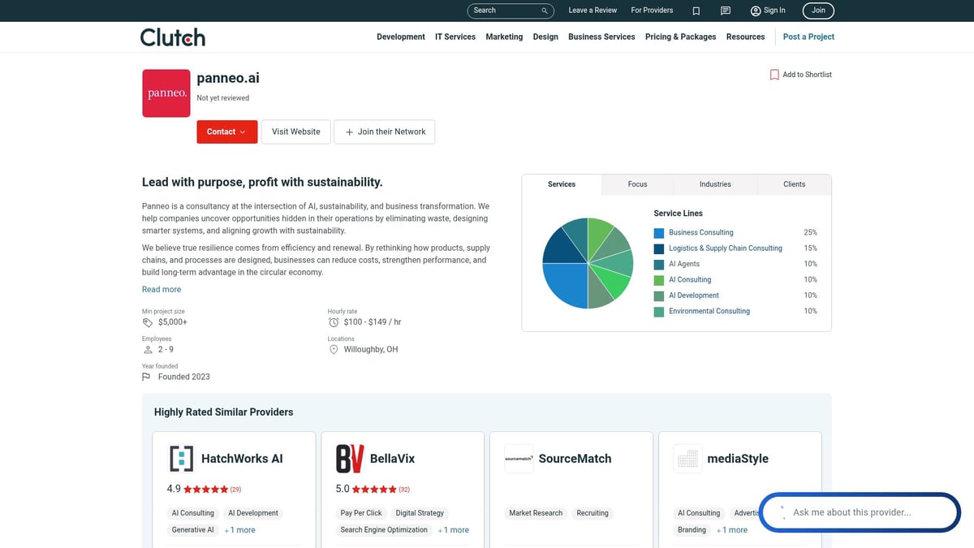The image size is (974, 548).
Task: Expand +1 more tags on mediaStyle
Action: click(x=732, y=530)
